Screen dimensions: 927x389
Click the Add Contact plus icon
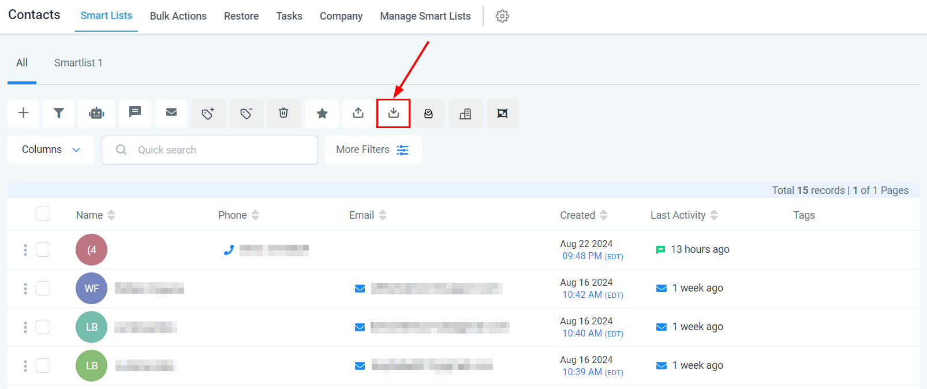tap(23, 113)
